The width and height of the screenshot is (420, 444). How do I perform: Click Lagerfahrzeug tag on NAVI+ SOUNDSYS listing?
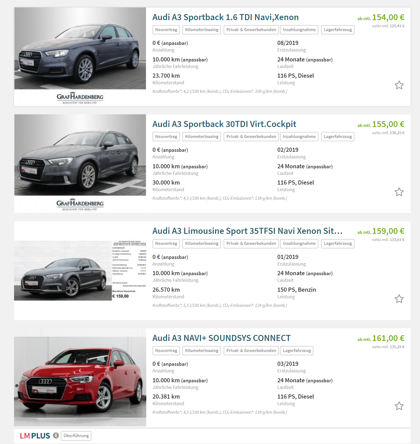click(x=297, y=351)
